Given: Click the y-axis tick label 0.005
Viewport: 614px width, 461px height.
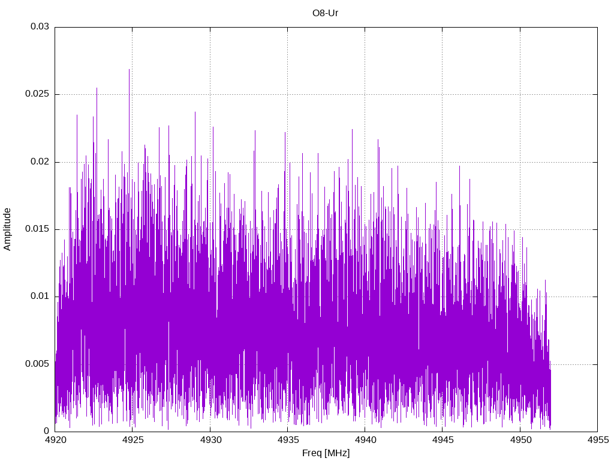Looking at the screenshot, I should click(x=37, y=364).
